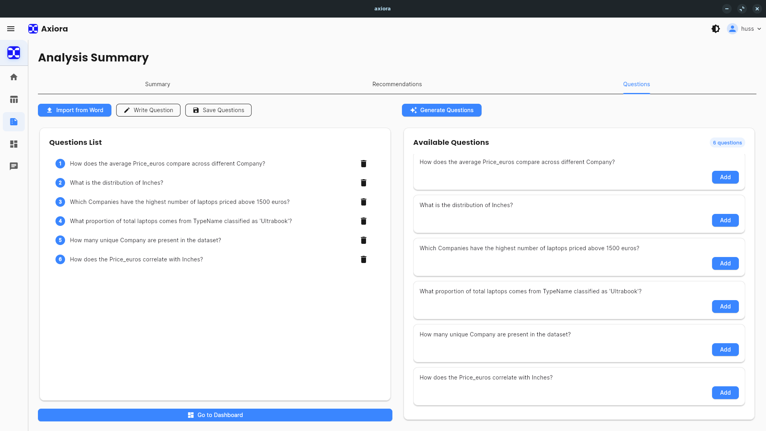This screenshot has height=431, width=766.
Task: Delete question 4 about Ultrabook proportion
Action: (363, 221)
